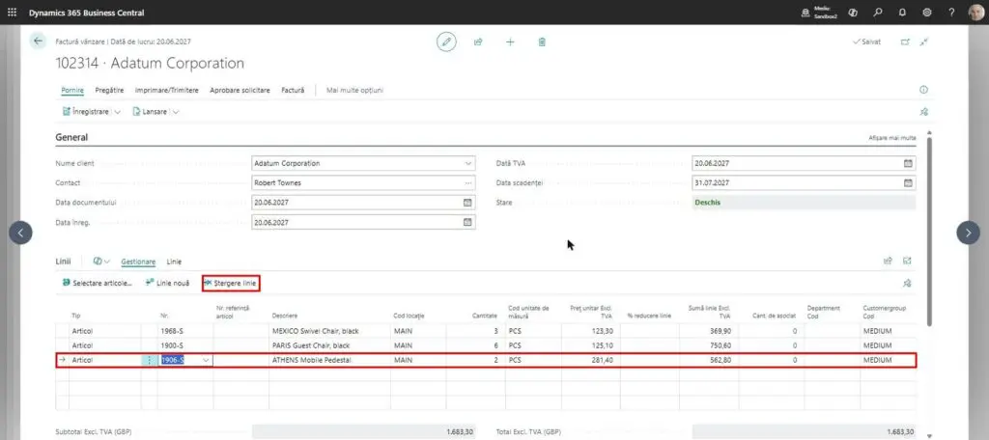Screen dimensions: 989x440
Task: Open calendar for Dată TVA
Action: [x=908, y=163]
